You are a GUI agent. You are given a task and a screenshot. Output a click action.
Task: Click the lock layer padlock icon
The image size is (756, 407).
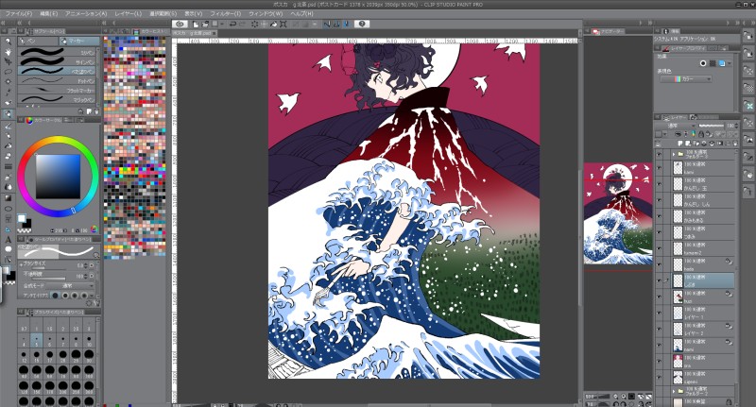click(x=701, y=134)
